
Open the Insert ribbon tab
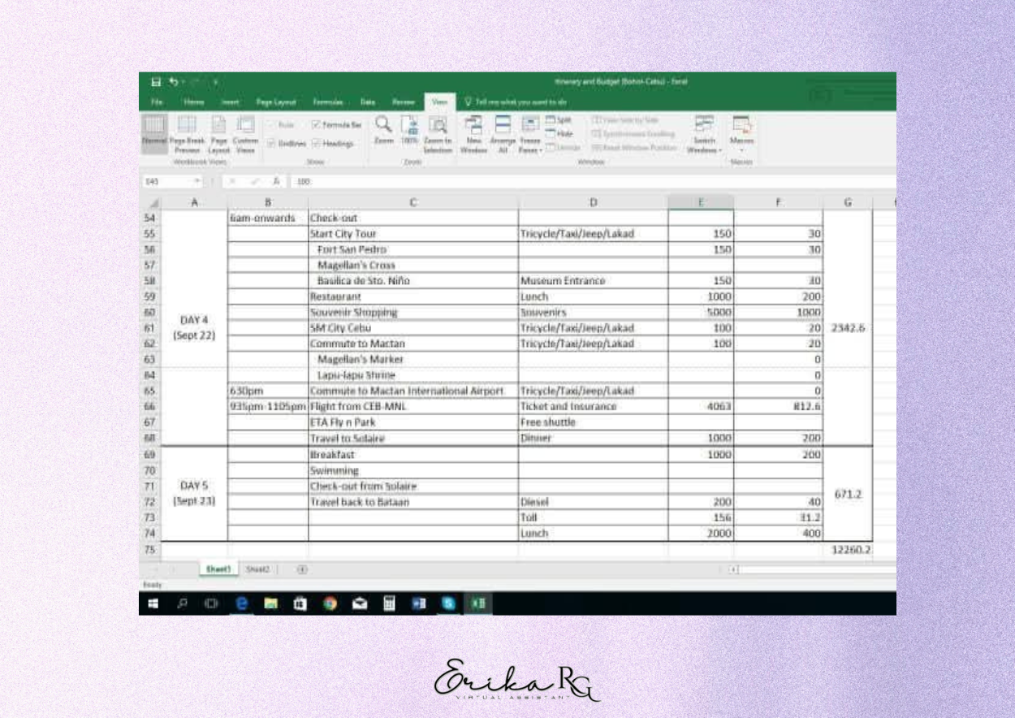tap(230, 102)
